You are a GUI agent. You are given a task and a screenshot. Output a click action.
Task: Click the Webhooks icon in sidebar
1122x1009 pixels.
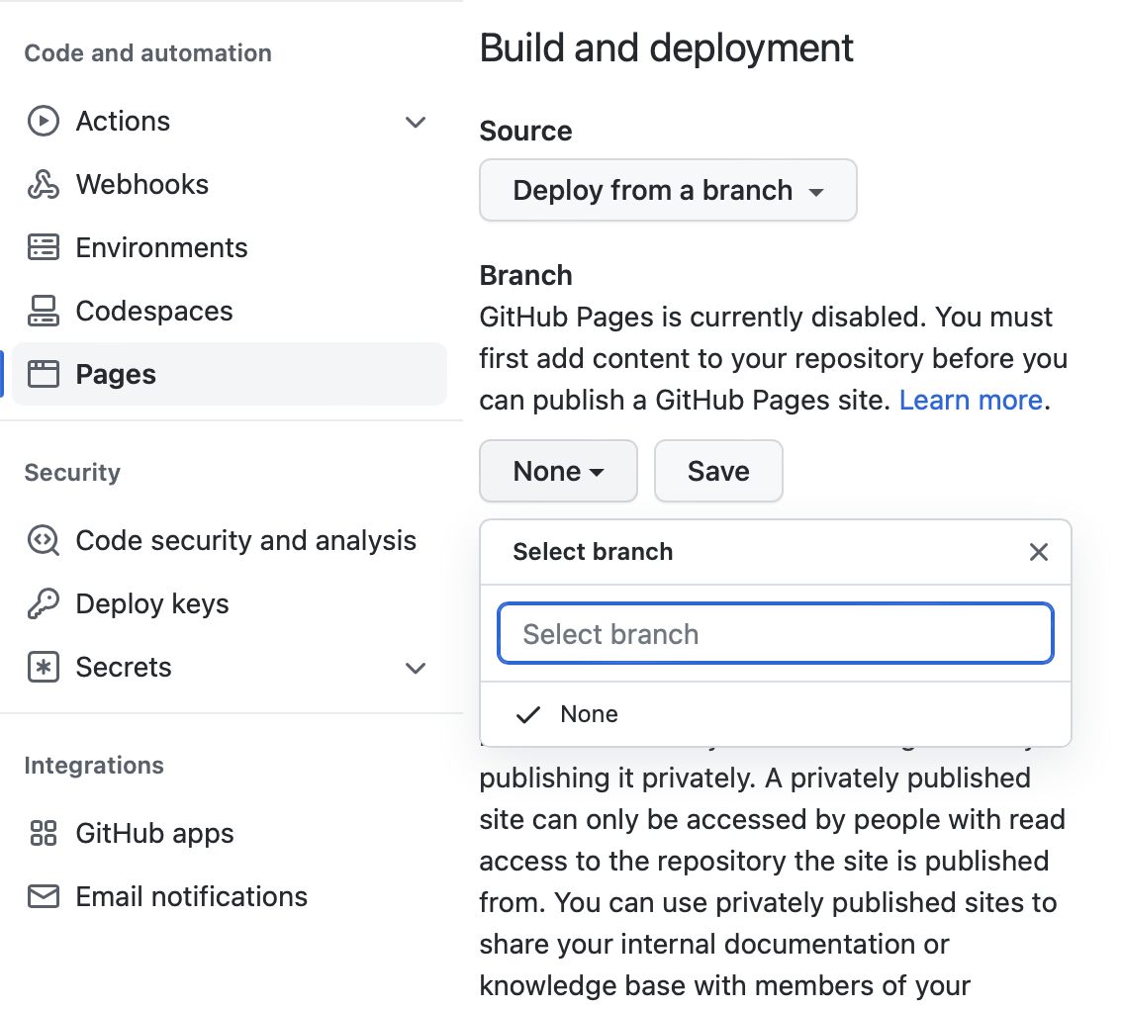43,185
